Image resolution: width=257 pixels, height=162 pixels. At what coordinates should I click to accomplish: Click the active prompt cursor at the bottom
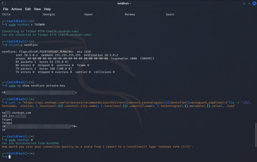click(x=10, y=157)
